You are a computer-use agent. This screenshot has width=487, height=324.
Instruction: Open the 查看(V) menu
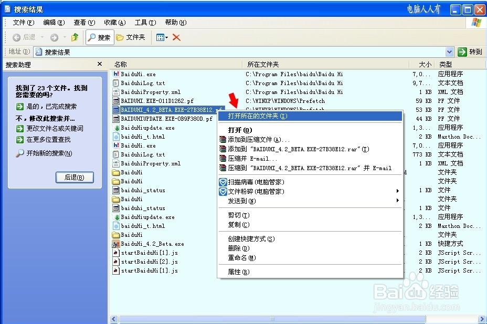tap(84, 23)
